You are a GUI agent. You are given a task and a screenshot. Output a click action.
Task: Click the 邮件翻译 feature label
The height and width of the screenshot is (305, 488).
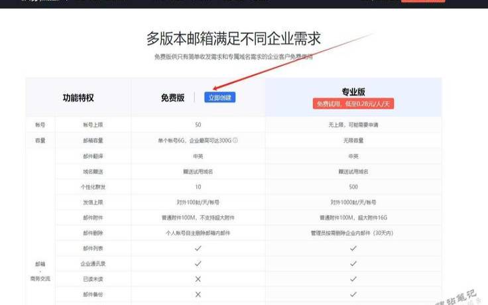click(x=93, y=156)
